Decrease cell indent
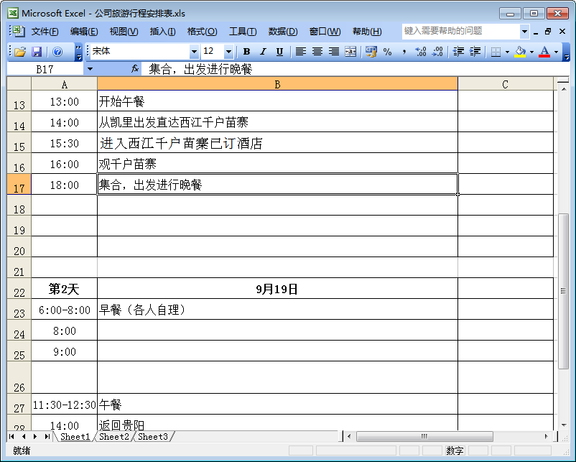 coord(458,52)
